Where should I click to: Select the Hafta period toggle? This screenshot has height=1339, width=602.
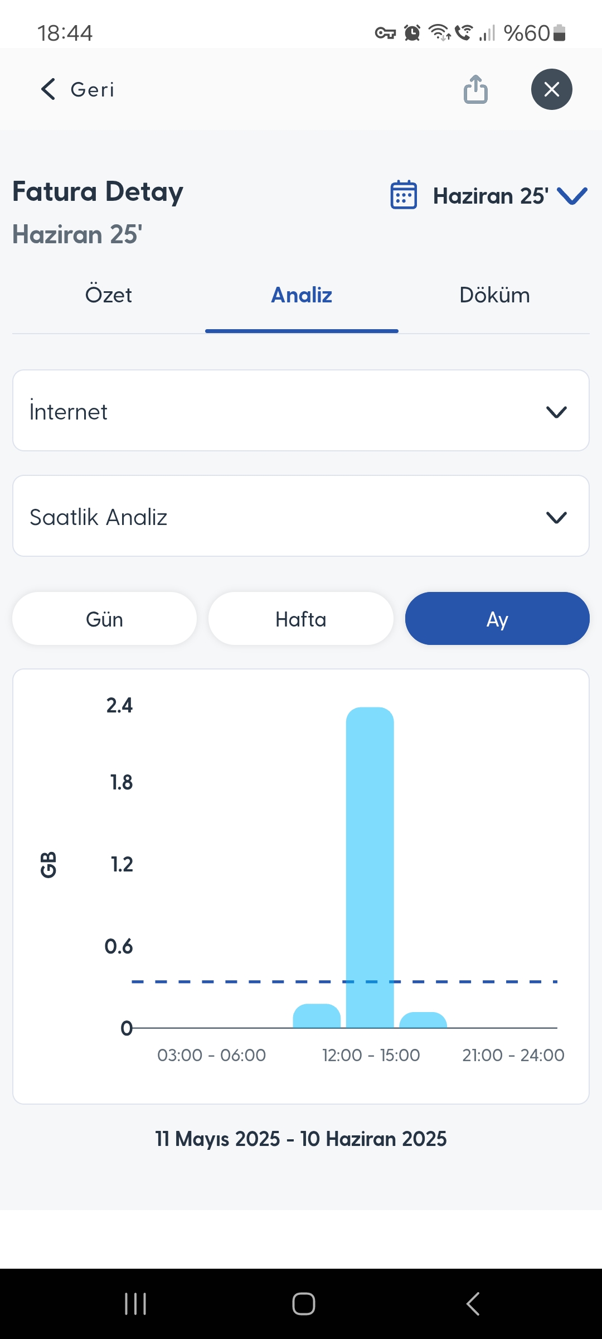click(x=301, y=619)
